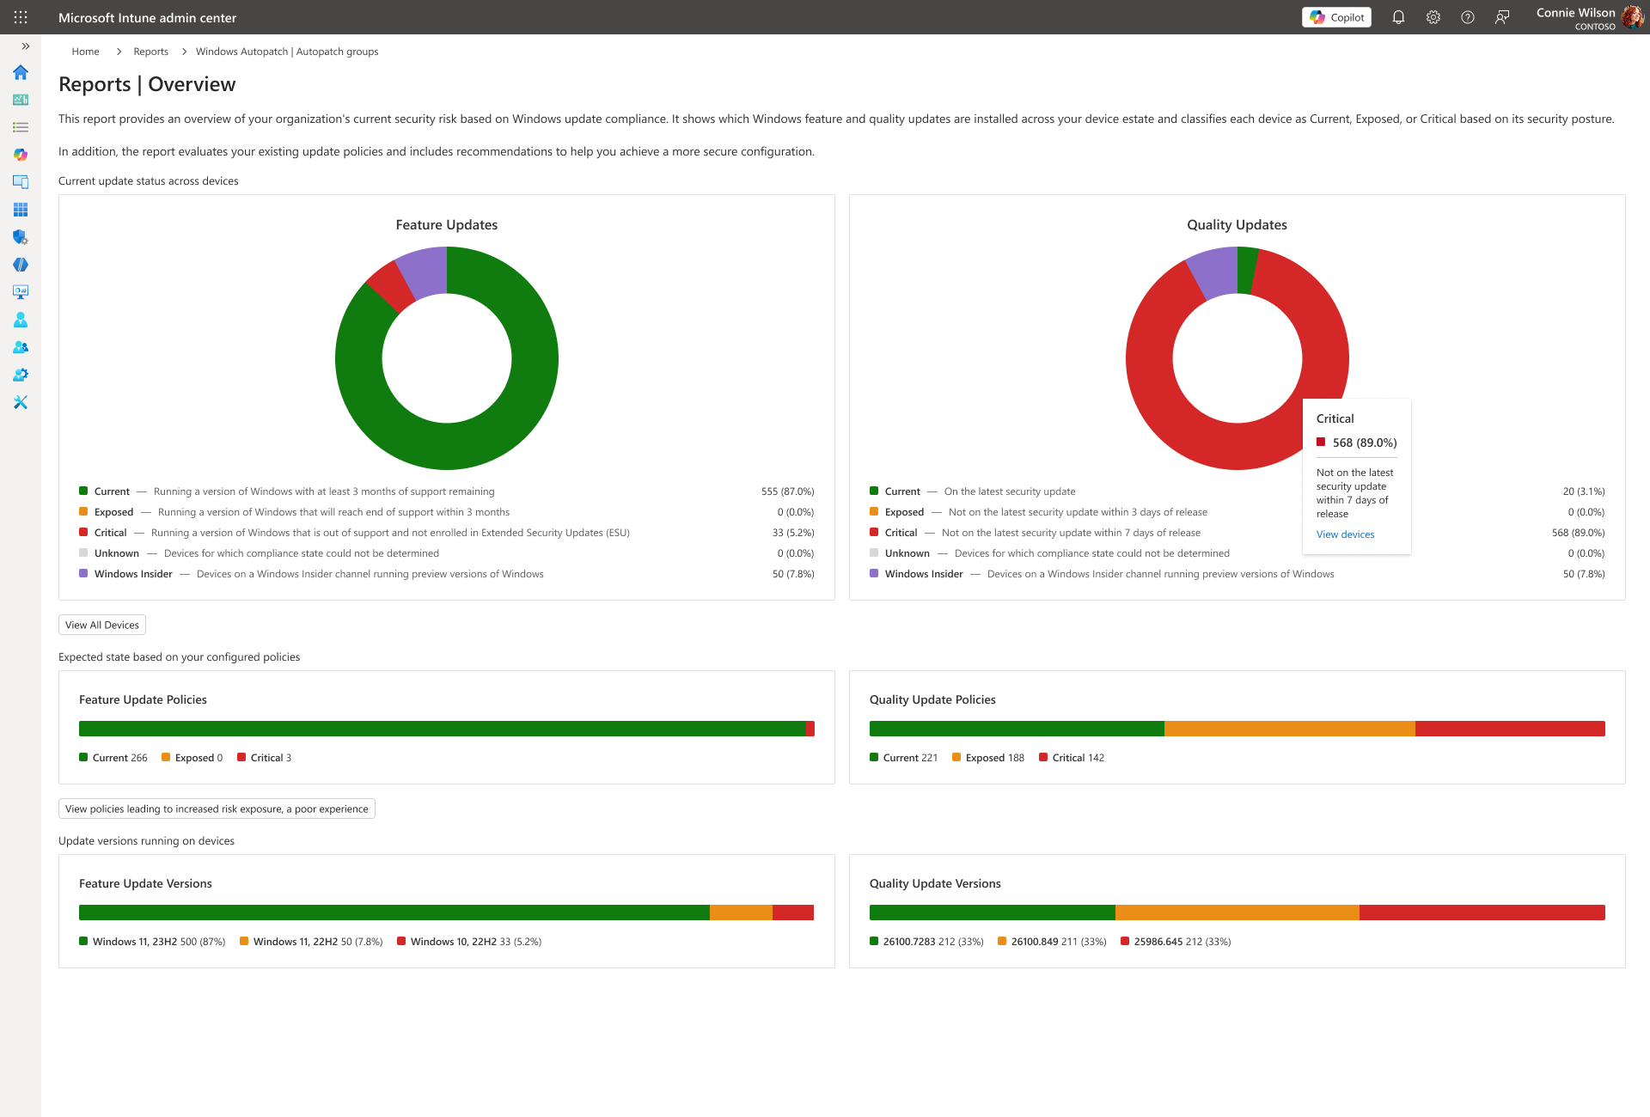The height and width of the screenshot is (1117, 1650).
Task: Open the help question mark icon
Action: coord(1467,17)
